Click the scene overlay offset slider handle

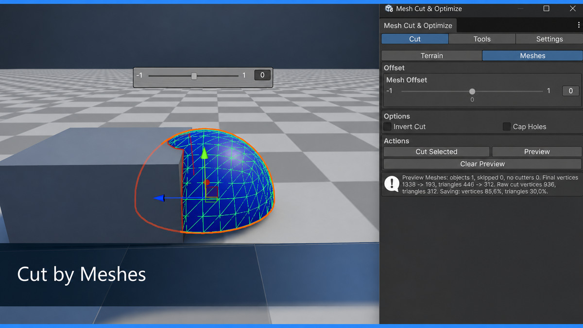(194, 76)
